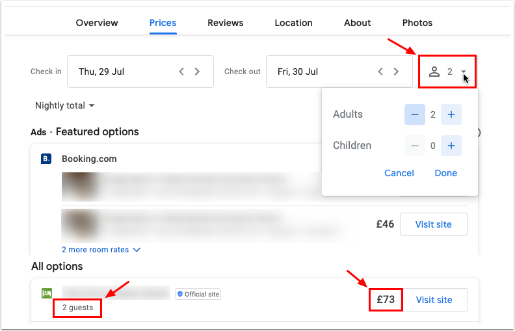
Task: Click previous day arrow for check-out date
Action: [381, 72]
